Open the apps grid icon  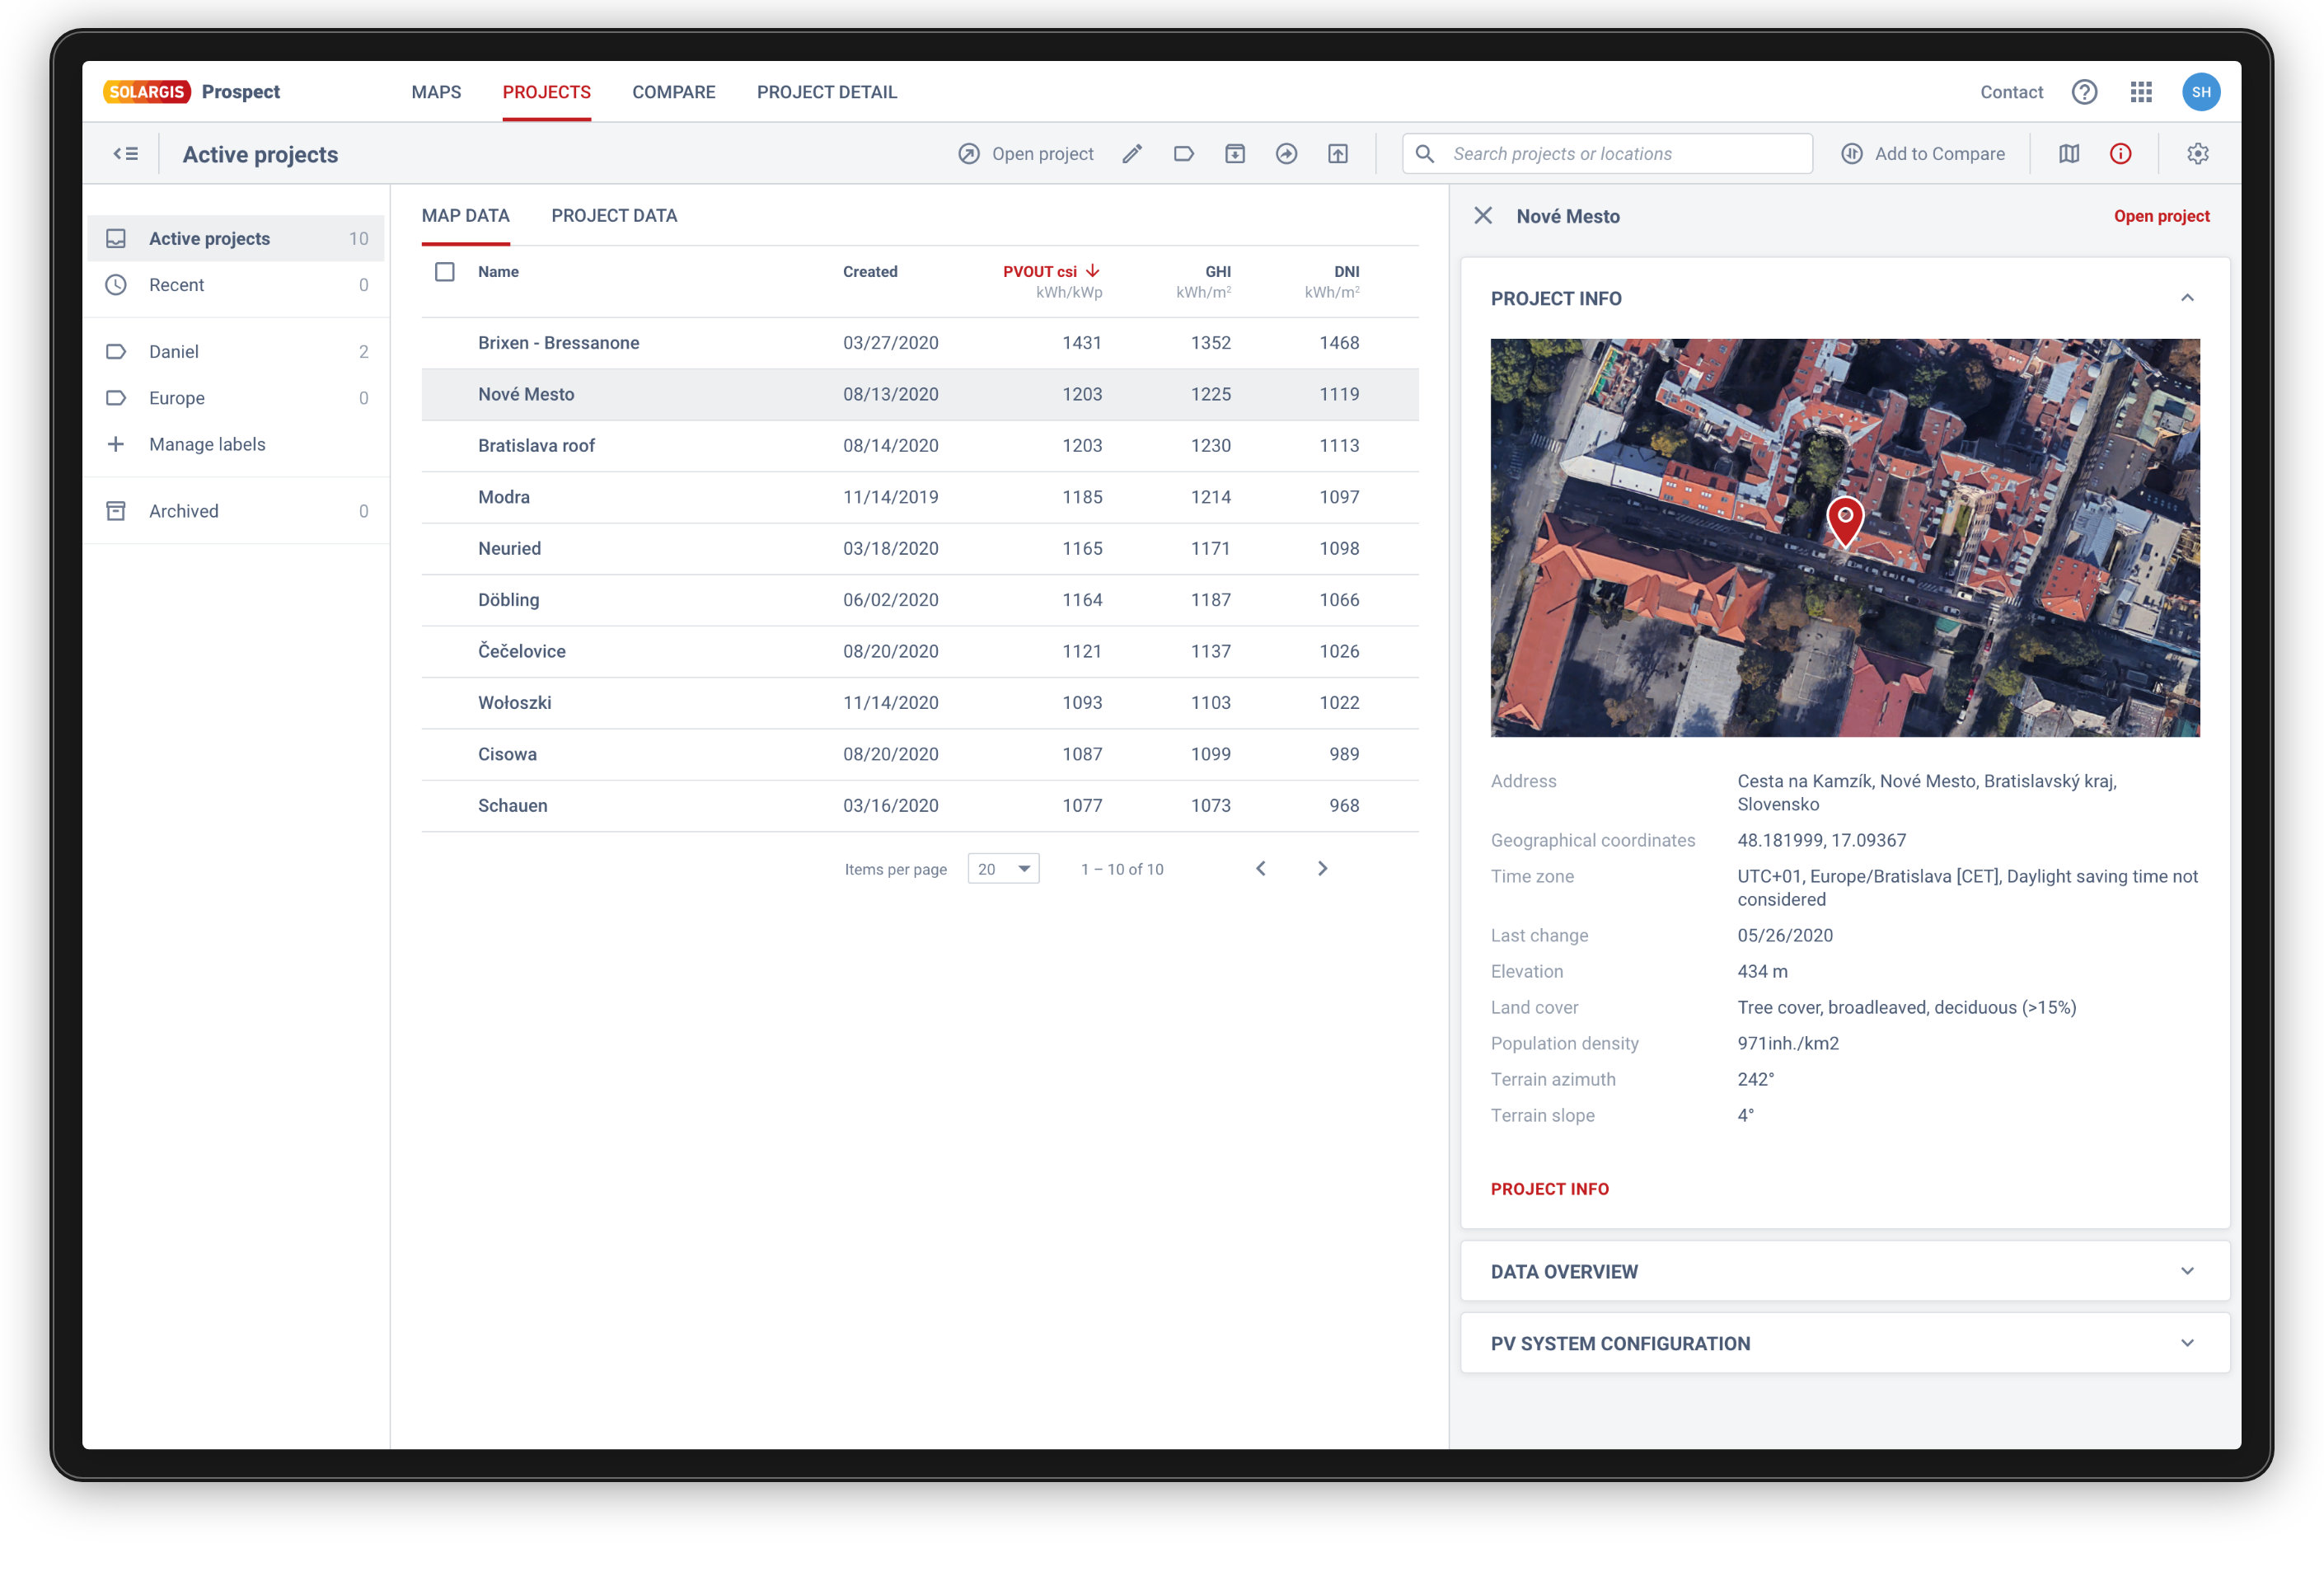point(2141,92)
